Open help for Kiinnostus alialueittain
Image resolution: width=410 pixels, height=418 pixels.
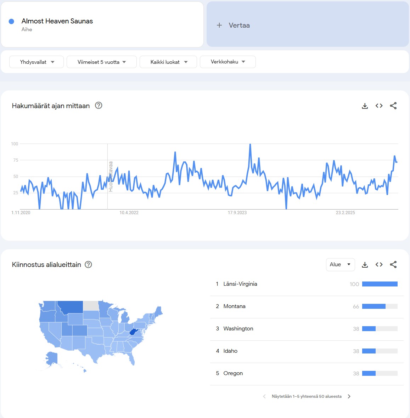pyautogui.click(x=88, y=264)
